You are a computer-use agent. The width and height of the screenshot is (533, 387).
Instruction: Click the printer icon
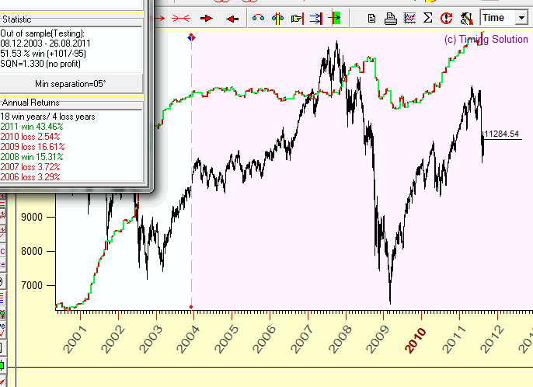(391, 17)
